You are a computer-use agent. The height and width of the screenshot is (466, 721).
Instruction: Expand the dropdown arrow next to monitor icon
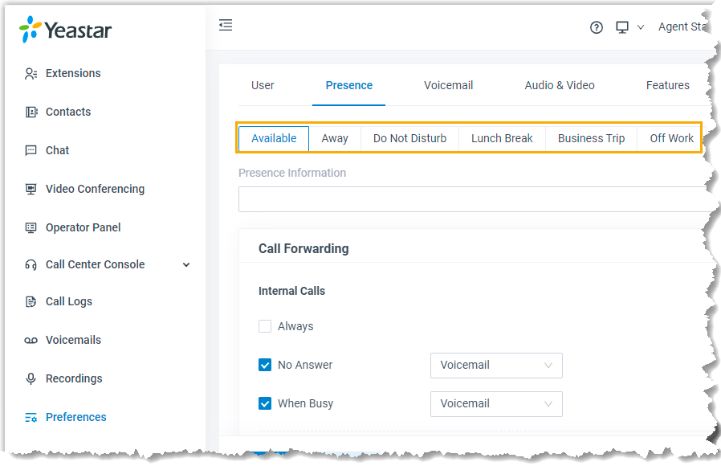(x=641, y=27)
